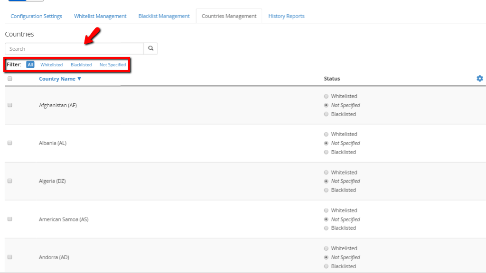Image resolution: width=486 pixels, height=273 pixels.
Task: Click the Afghanistan (AF) country name
Action: click(x=58, y=105)
